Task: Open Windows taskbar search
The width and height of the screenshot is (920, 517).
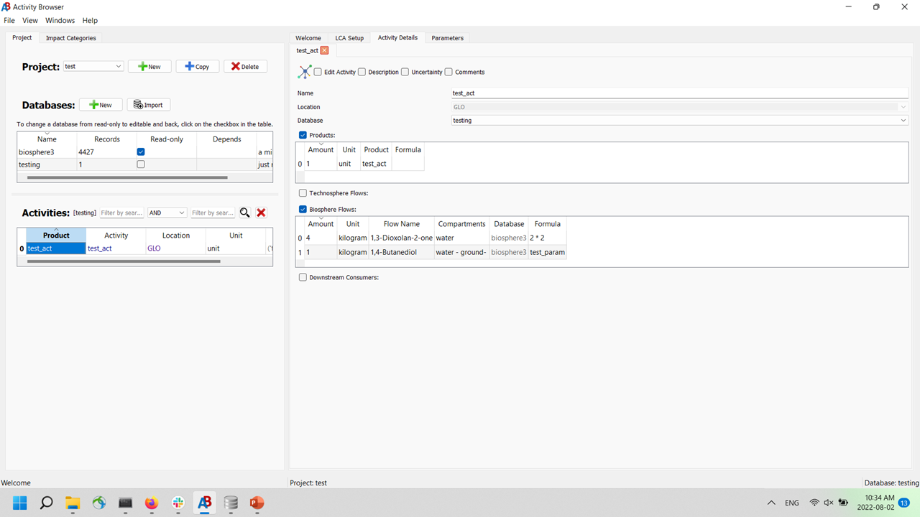Action: (x=46, y=503)
